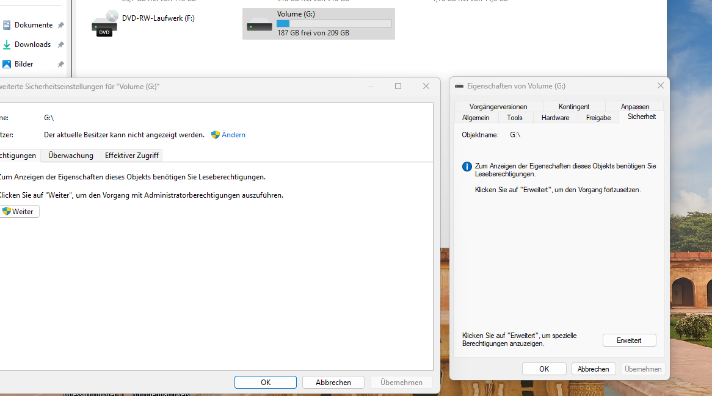Click the Erweitert button in properties
712x396 pixels.
pyautogui.click(x=630, y=340)
